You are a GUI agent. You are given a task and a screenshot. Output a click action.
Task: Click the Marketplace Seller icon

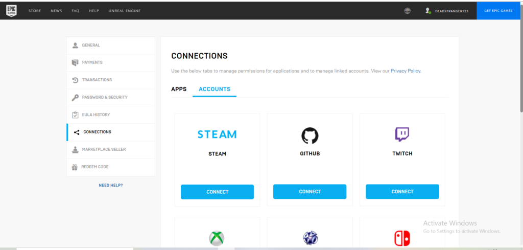75,149
